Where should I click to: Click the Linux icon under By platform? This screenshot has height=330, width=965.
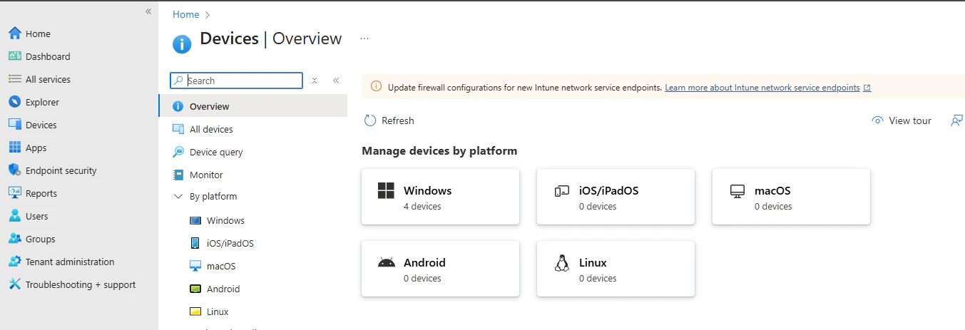tap(195, 311)
